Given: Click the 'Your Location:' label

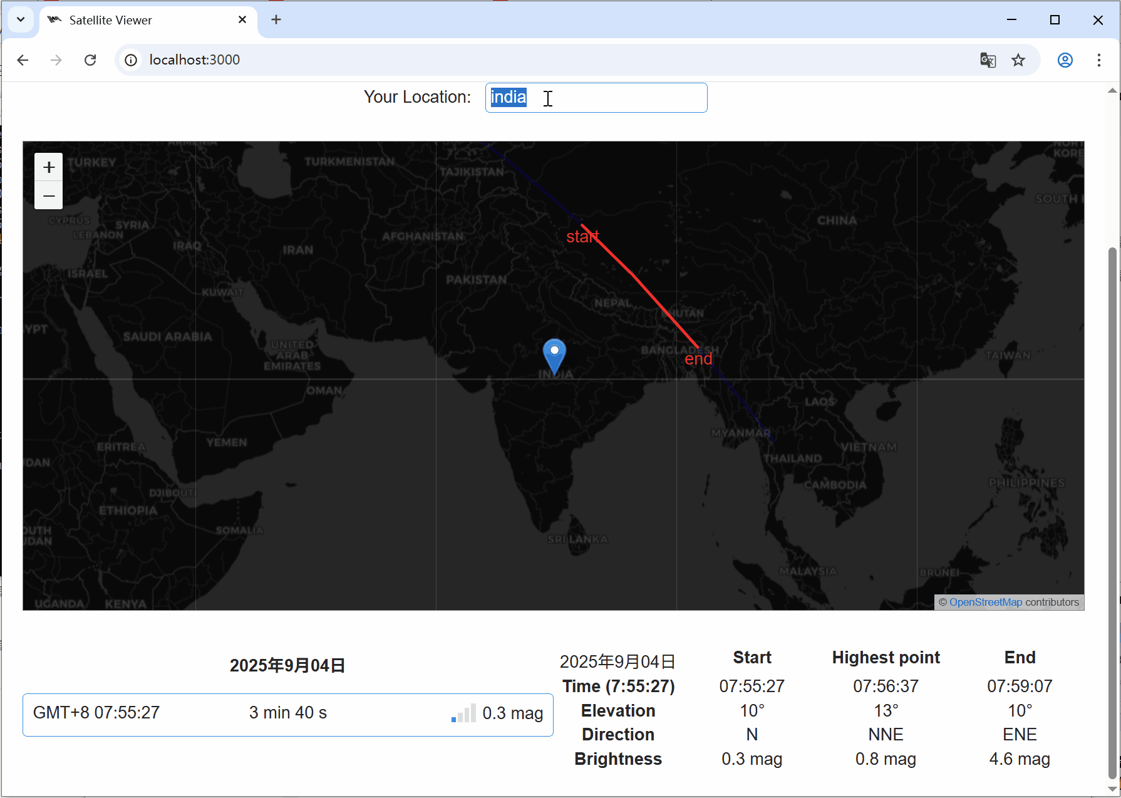Looking at the screenshot, I should (x=417, y=97).
